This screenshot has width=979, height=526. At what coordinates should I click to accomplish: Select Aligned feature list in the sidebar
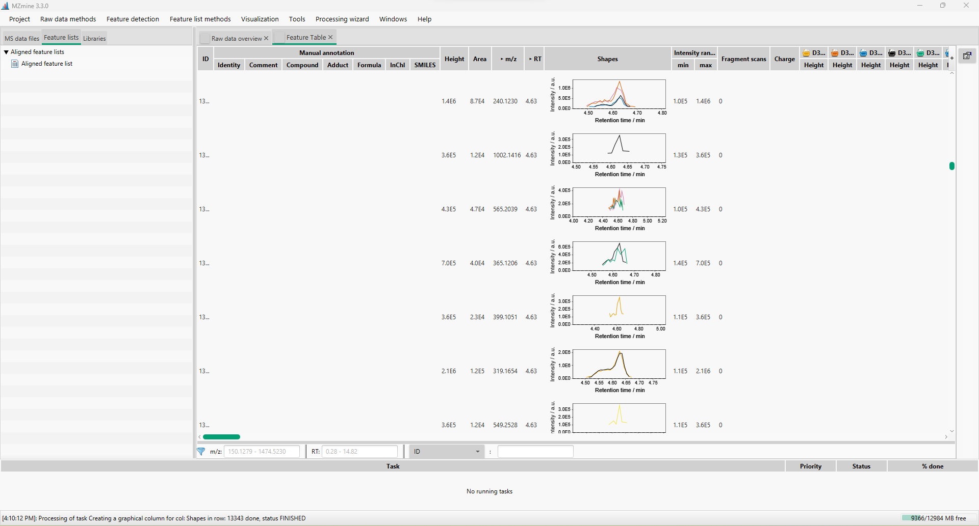[47, 63]
